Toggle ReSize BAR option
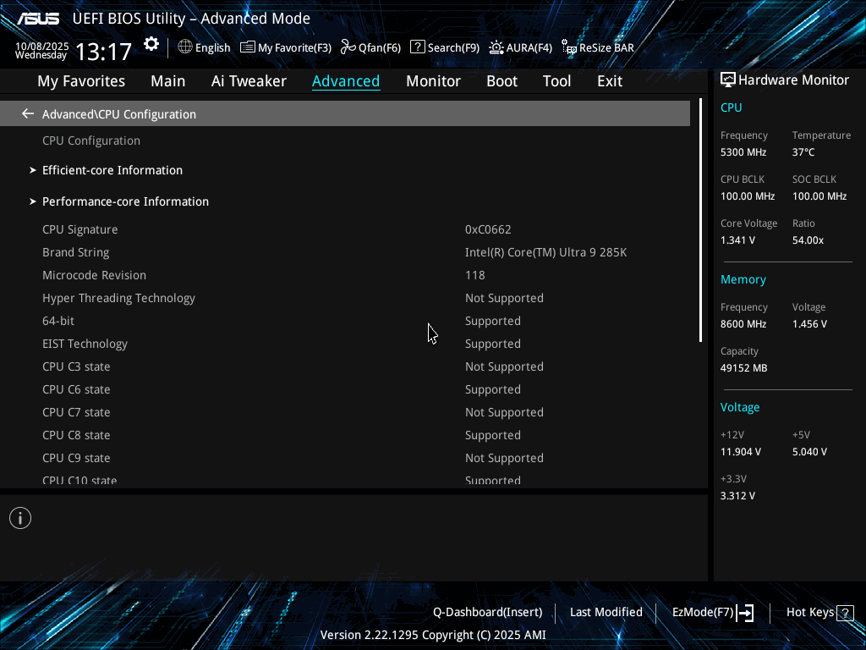 click(598, 47)
